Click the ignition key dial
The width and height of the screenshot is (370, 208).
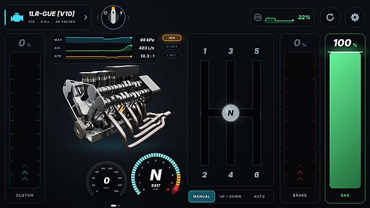pos(113,18)
